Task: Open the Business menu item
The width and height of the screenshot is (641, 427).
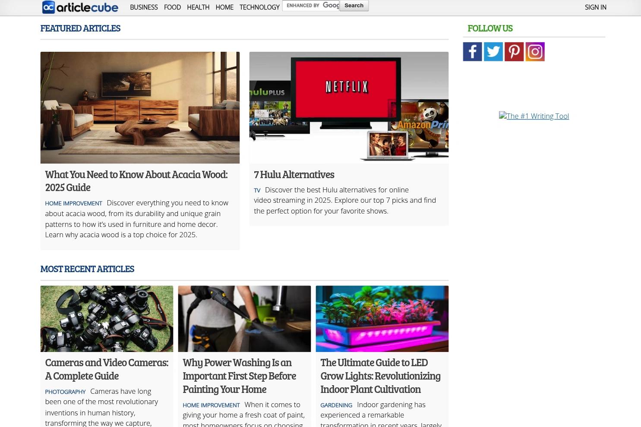Action: [143, 7]
